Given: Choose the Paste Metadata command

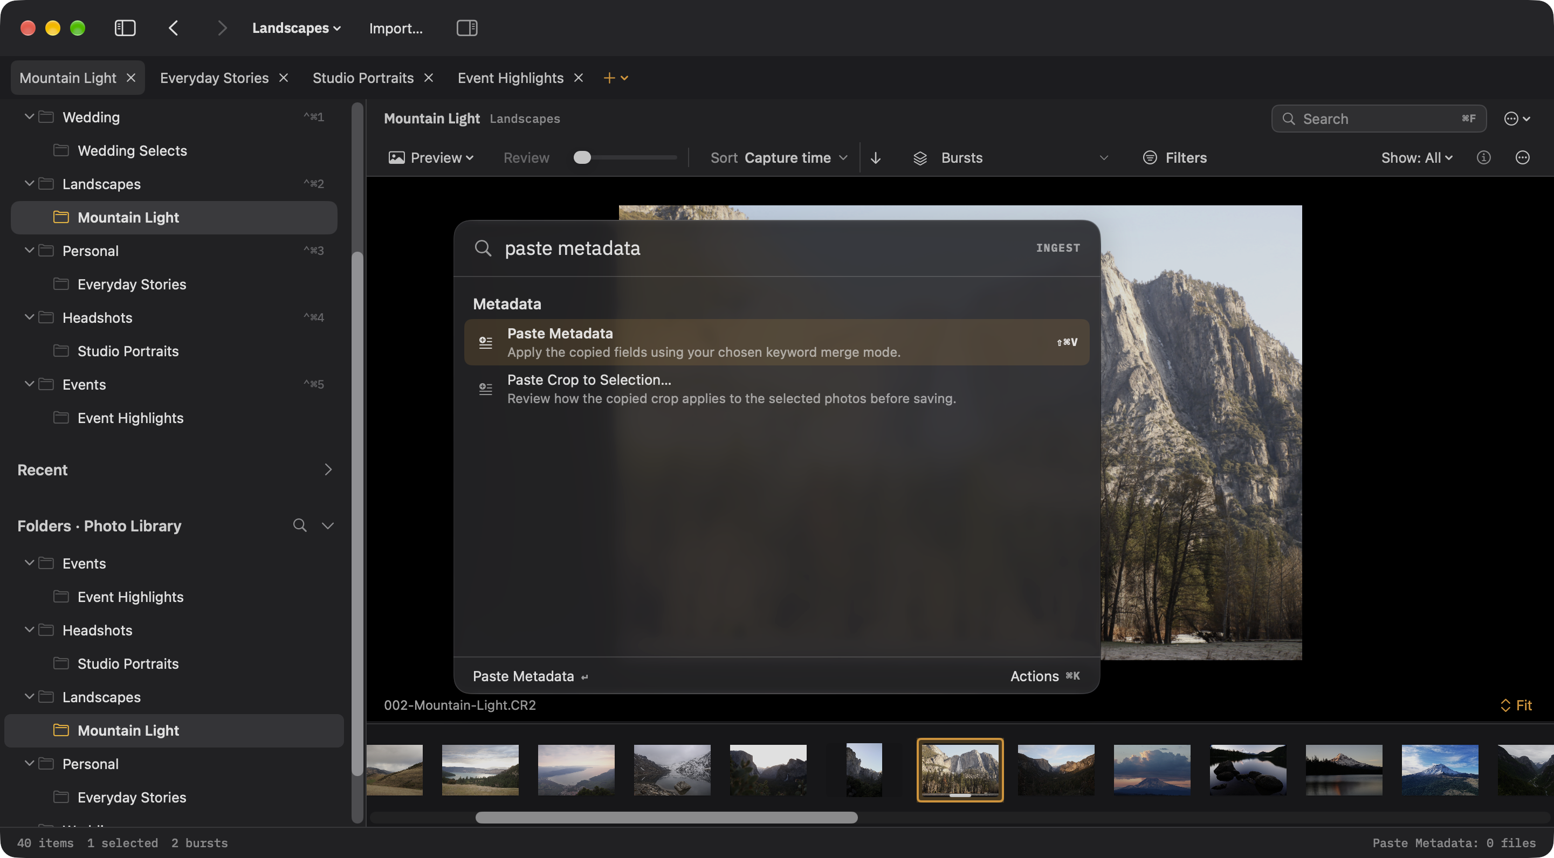Looking at the screenshot, I should [x=776, y=342].
